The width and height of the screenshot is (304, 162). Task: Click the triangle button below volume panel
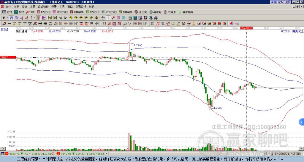[x=3, y=148]
